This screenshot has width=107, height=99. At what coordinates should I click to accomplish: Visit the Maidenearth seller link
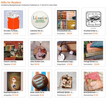[x=88, y=34]
